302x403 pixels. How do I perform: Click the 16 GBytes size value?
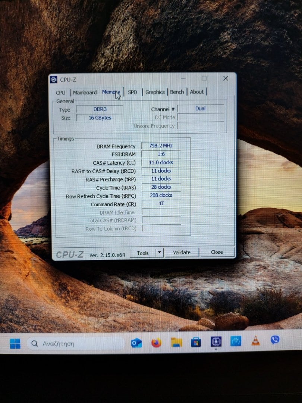tap(100, 118)
